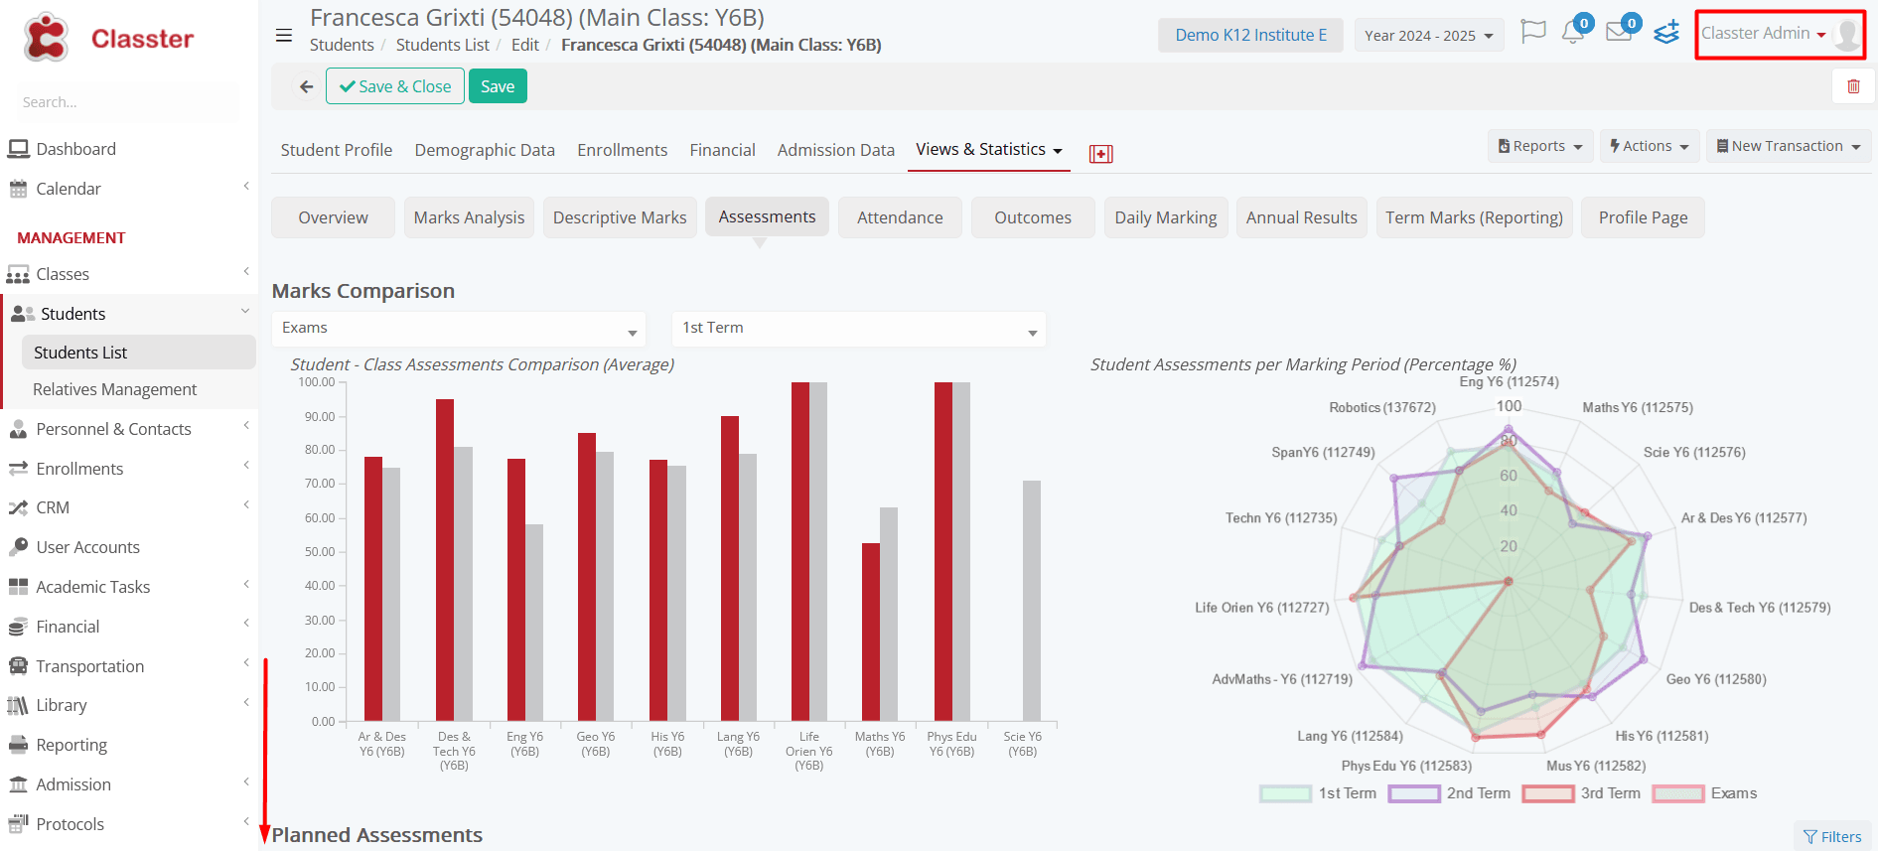Image resolution: width=1878 pixels, height=851 pixels.
Task: Select the Marks Analysis sub-tab
Action: click(x=469, y=217)
